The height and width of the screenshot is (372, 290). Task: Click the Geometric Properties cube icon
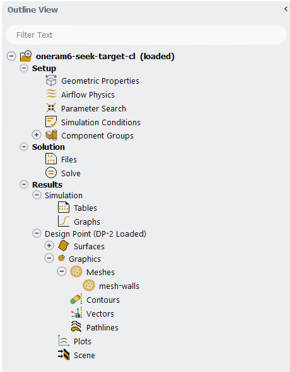click(51, 81)
